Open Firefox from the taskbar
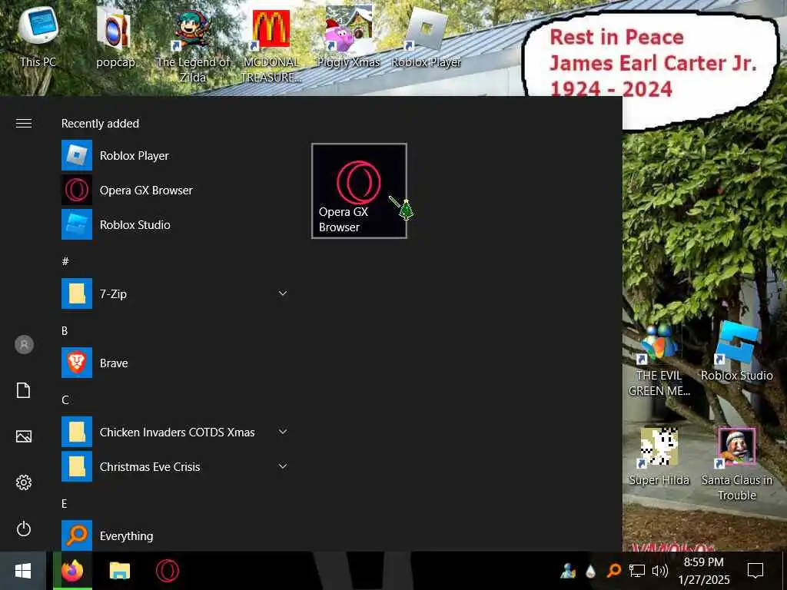Viewport: 787px width, 590px height. [72, 571]
